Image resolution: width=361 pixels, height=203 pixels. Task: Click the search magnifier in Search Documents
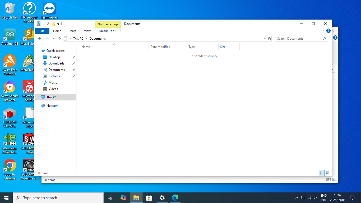click(324, 39)
